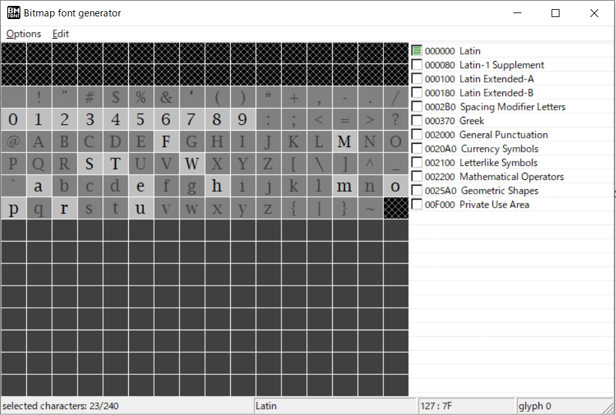
Task: Deselect the lowercase 'a' glyph cell
Action: pyautogui.click(x=39, y=186)
